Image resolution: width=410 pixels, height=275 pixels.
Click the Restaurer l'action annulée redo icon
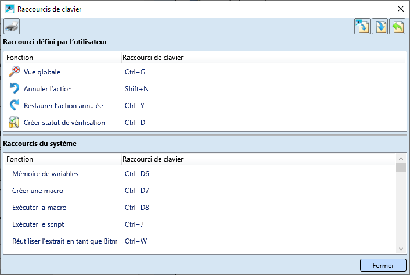coord(15,106)
